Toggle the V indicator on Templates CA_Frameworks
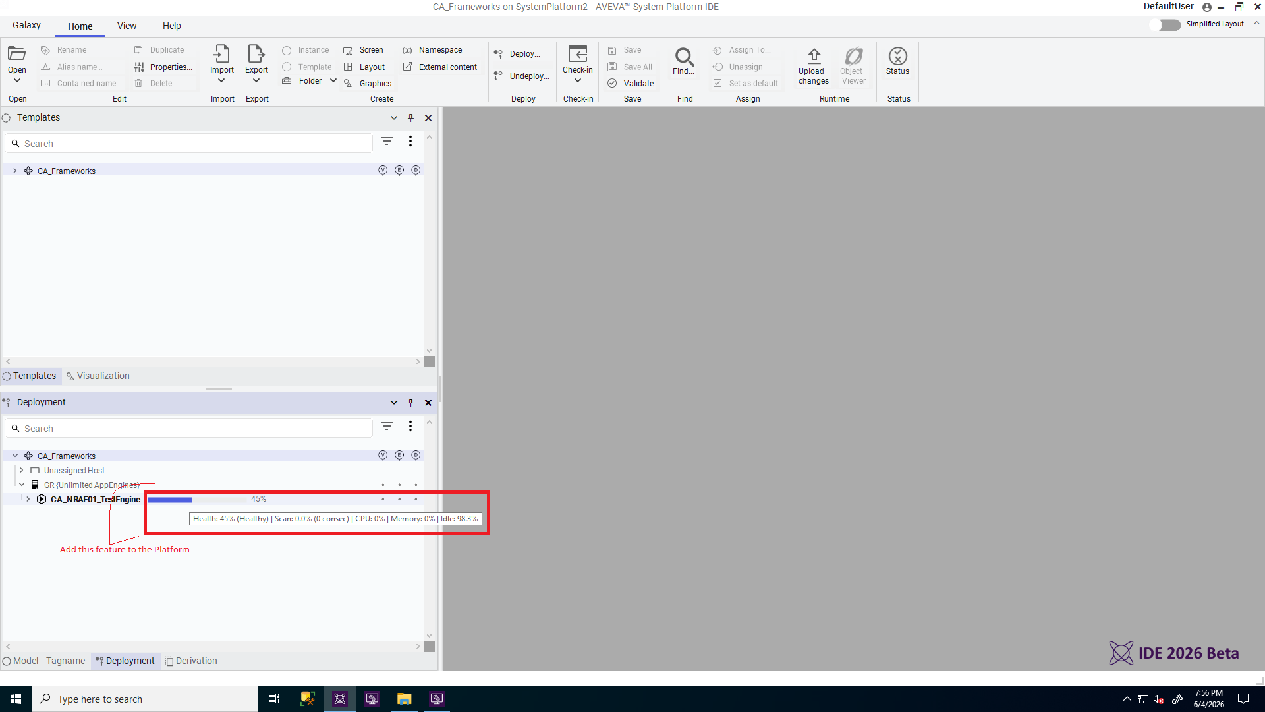Image resolution: width=1265 pixels, height=712 pixels. 383,171
